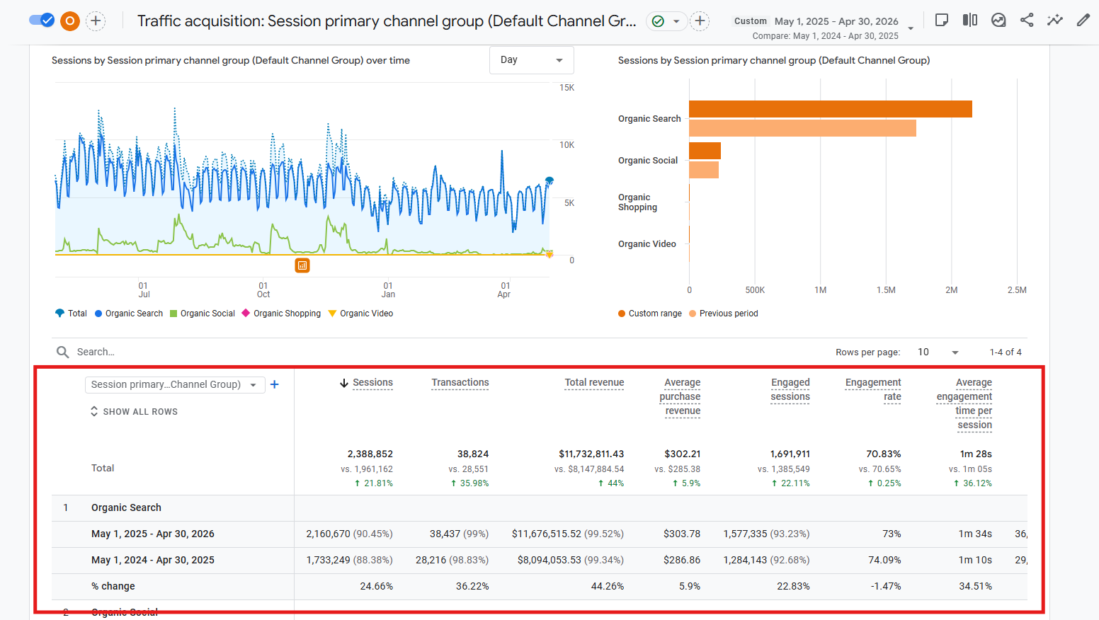Click the annotations note icon
1099x620 pixels.
point(942,20)
